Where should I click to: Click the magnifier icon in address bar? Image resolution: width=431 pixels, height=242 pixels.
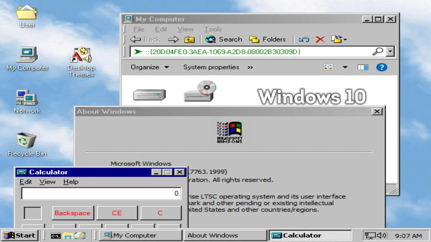378,52
